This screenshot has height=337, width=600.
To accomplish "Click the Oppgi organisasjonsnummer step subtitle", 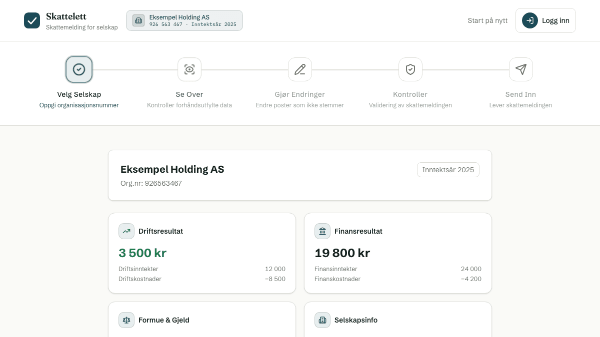I will [79, 105].
